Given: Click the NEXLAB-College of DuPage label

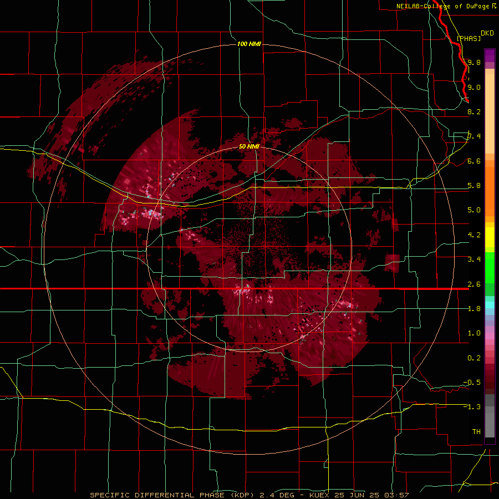Looking at the screenshot, I should coord(442,6).
